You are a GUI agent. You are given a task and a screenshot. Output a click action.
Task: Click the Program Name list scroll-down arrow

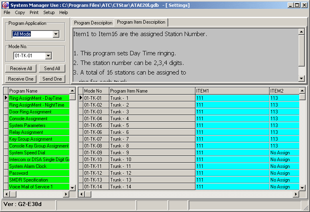[x=72, y=188]
